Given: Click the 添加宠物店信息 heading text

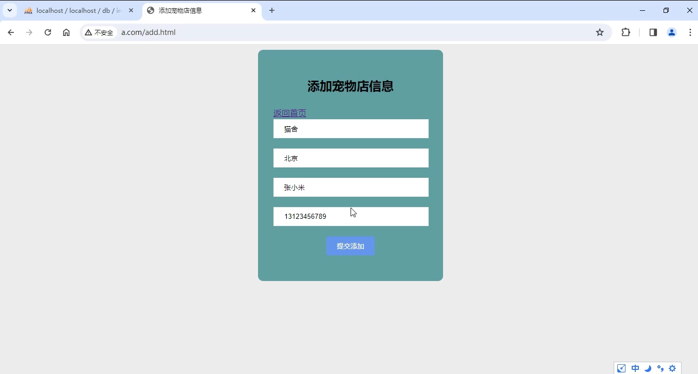Looking at the screenshot, I should (351, 86).
